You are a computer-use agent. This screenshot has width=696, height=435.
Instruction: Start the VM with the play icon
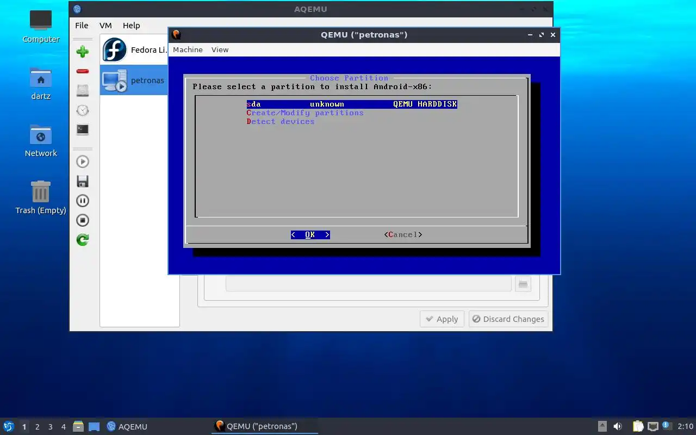[x=83, y=161]
